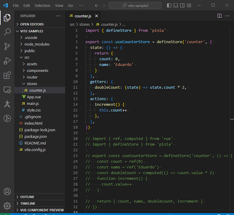
Task: Click the EXPLORER panel title
Action: coord(28,16)
